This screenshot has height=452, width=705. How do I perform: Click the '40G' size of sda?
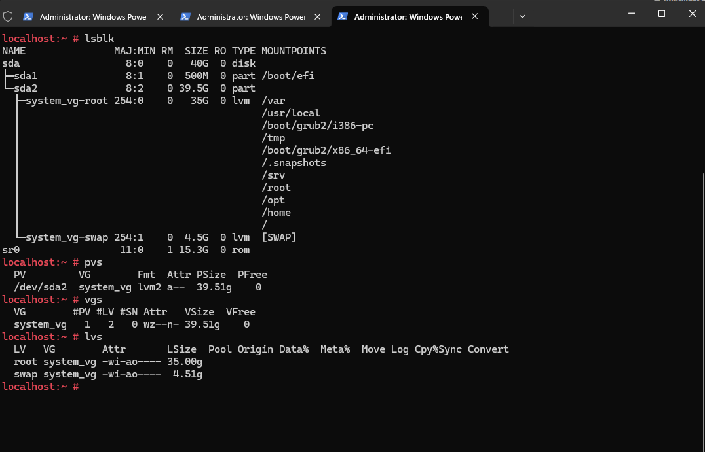point(199,63)
